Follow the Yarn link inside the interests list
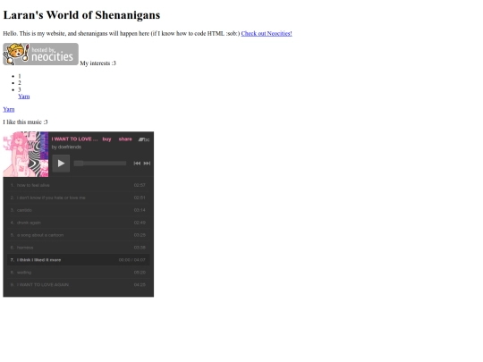Viewport: 483px width, 362px height. click(x=24, y=97)
